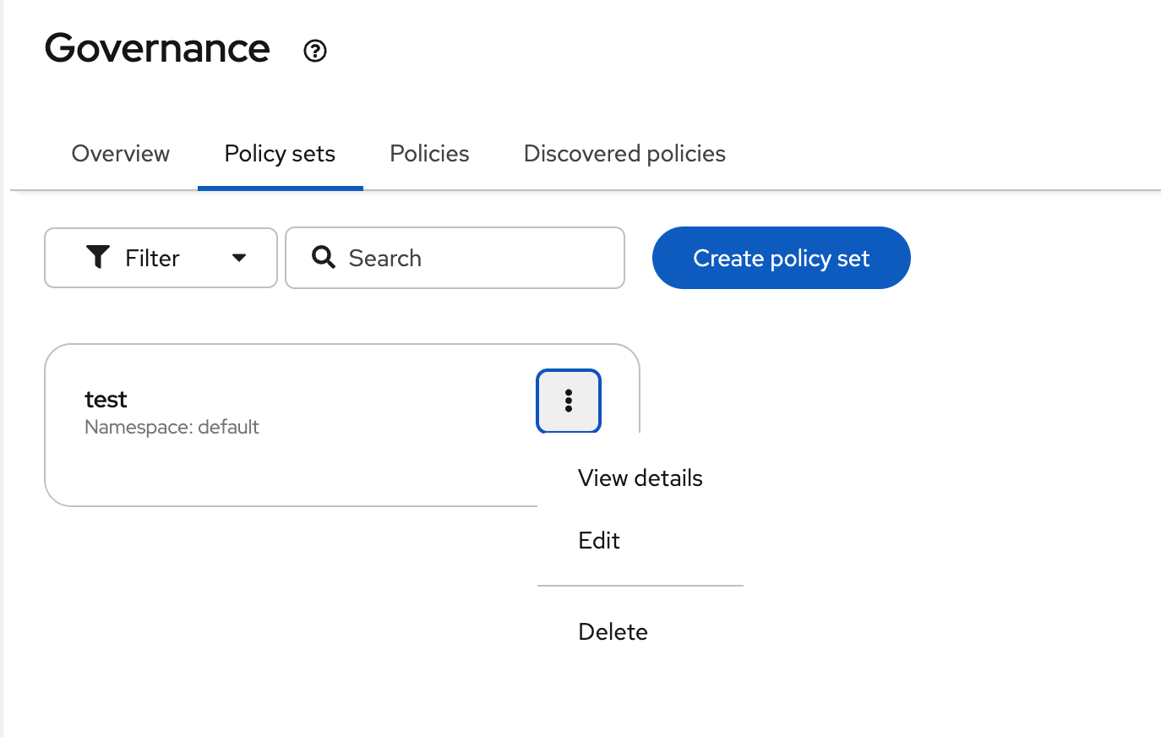Click the divider above Delete

click(x=640, y=585)
